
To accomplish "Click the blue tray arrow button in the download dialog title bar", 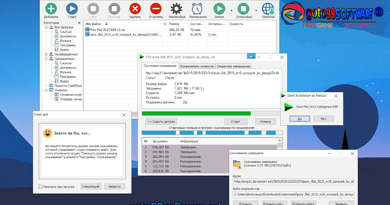I will (x=252, y=57).
